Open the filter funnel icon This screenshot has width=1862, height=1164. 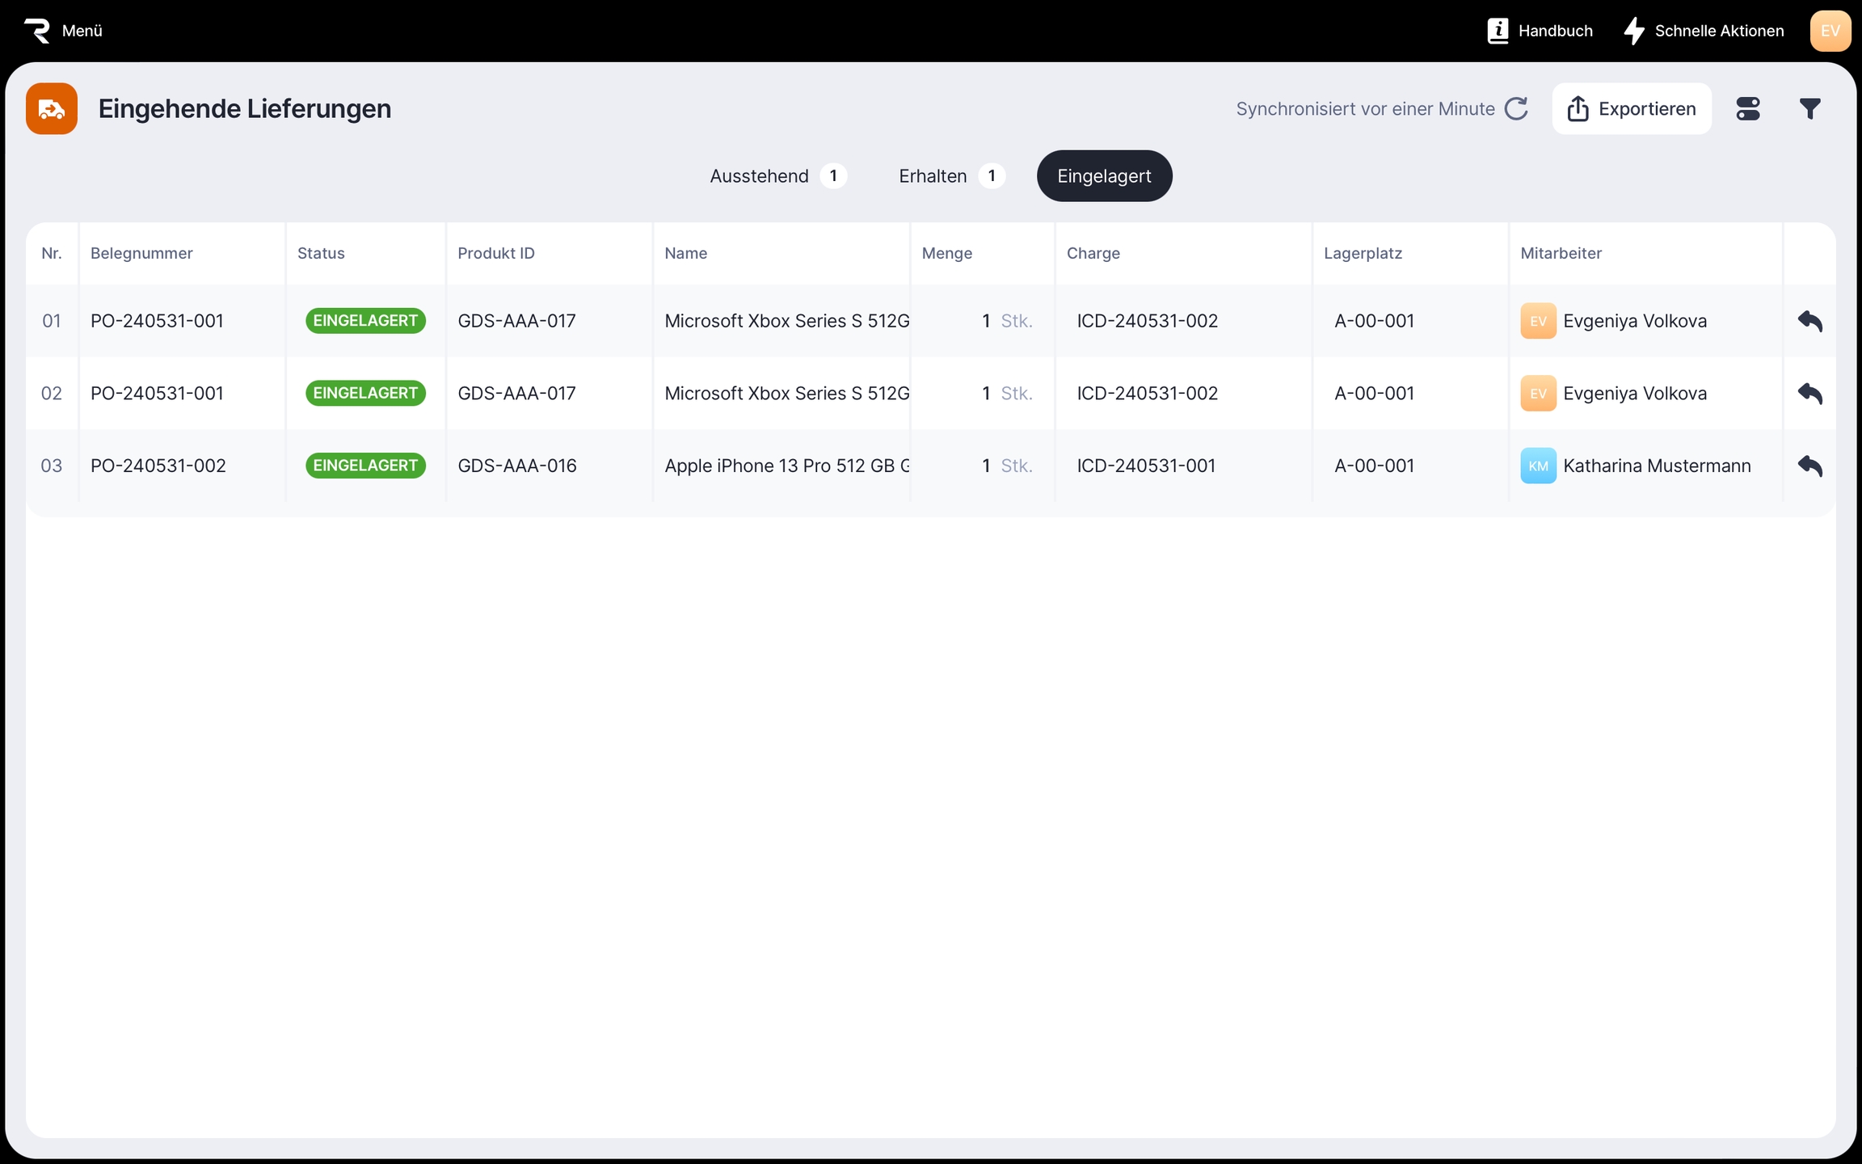[x=1810, y=108]
